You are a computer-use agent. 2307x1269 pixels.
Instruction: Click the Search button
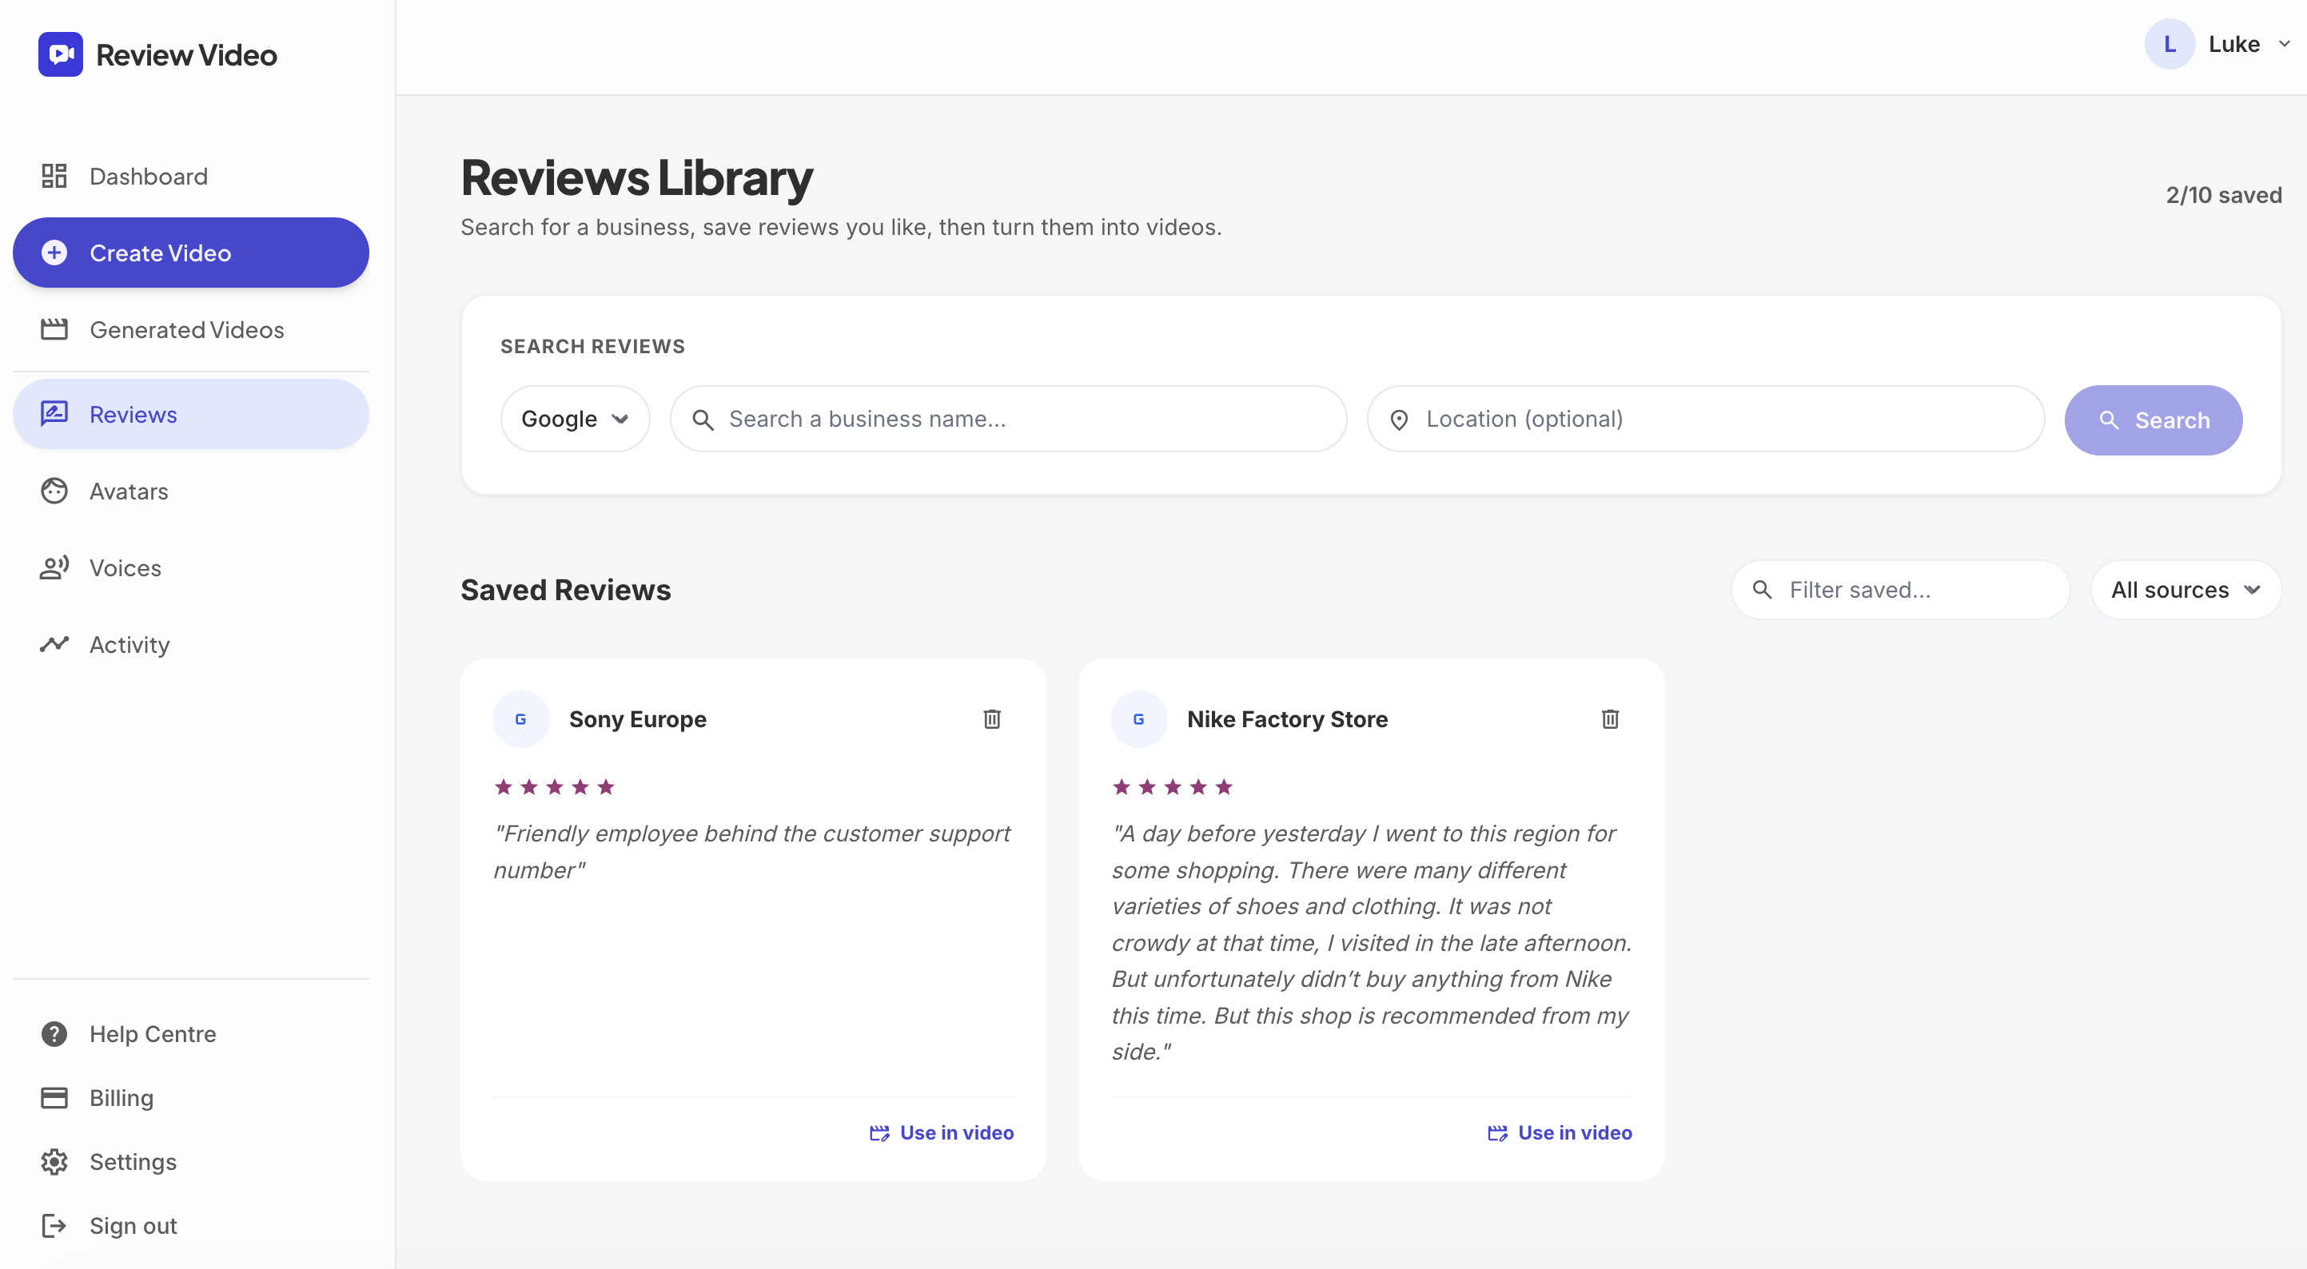point(2153,420)
